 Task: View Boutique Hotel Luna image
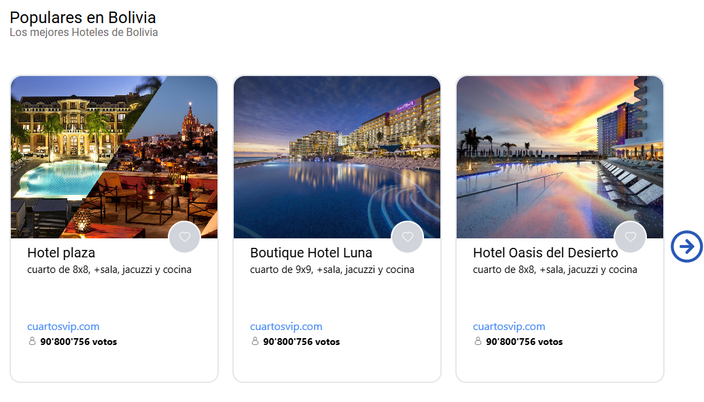coord(337,156)
